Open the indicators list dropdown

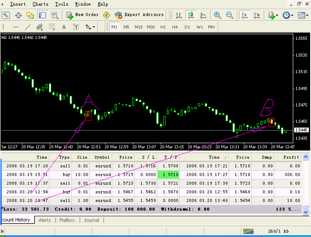(273, 15)
